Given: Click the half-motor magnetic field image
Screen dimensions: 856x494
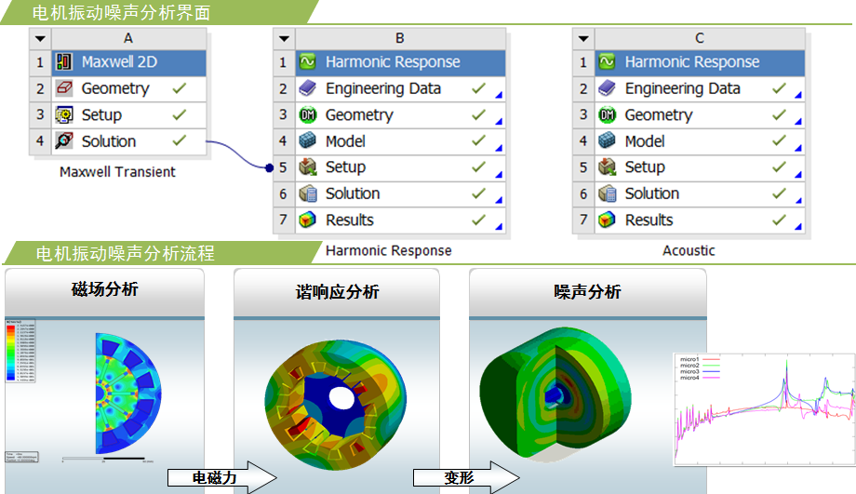Looking at the screenshot, I should pos(128,394).
